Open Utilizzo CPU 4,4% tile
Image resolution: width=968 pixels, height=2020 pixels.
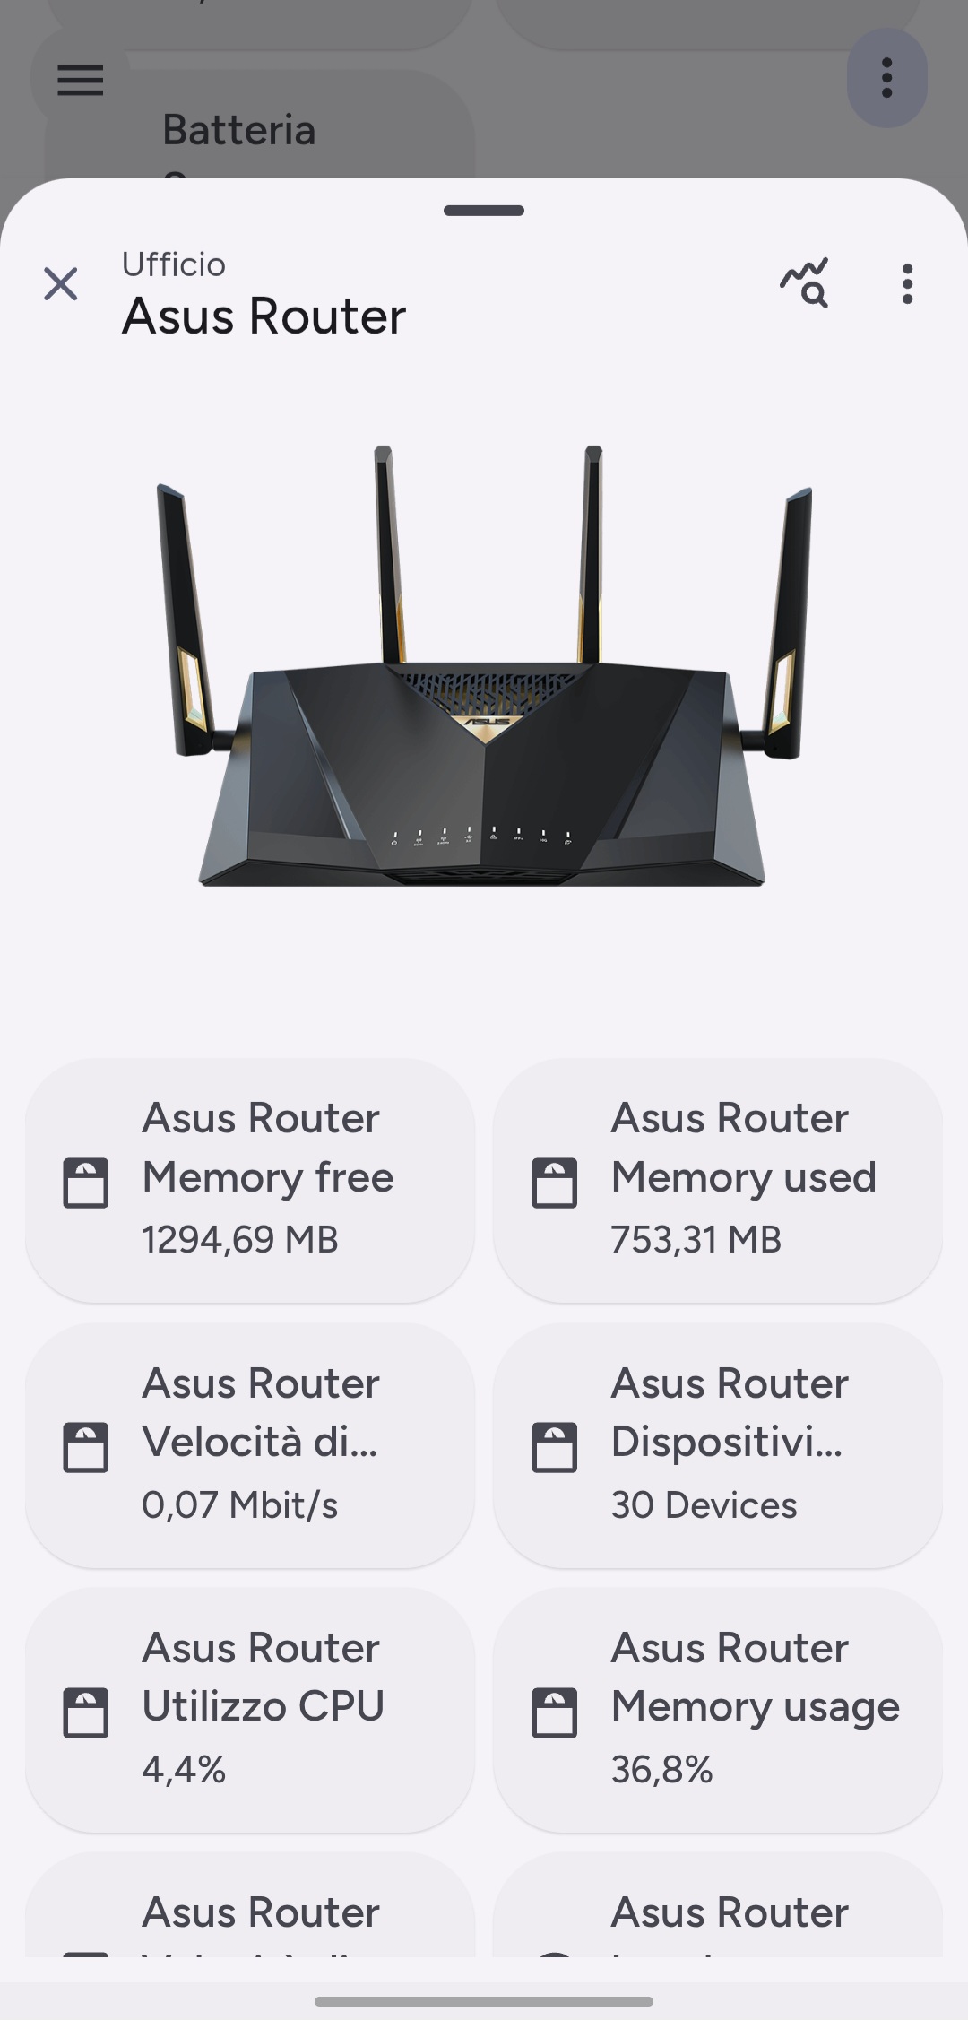[x=250, y=1710]
